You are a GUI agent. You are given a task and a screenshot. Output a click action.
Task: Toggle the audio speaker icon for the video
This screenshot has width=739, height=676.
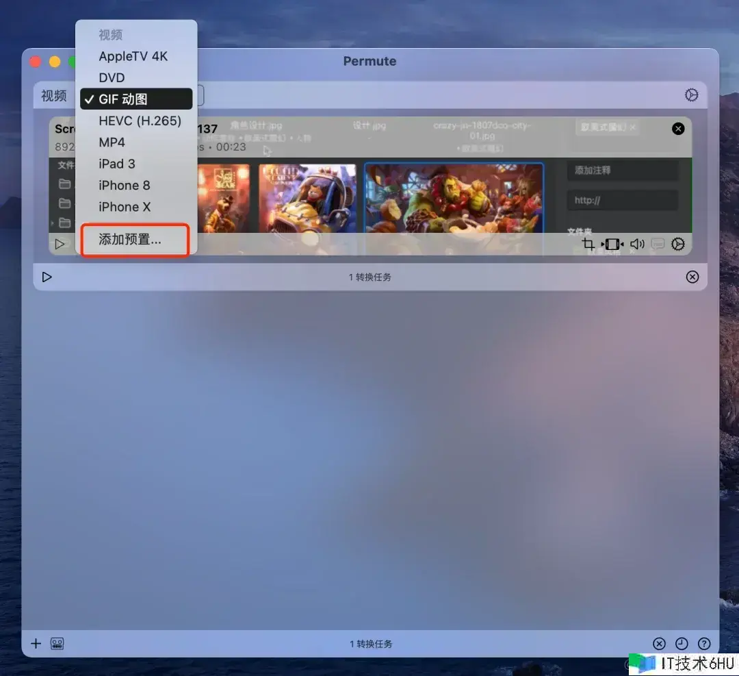[x=637, y=245]
